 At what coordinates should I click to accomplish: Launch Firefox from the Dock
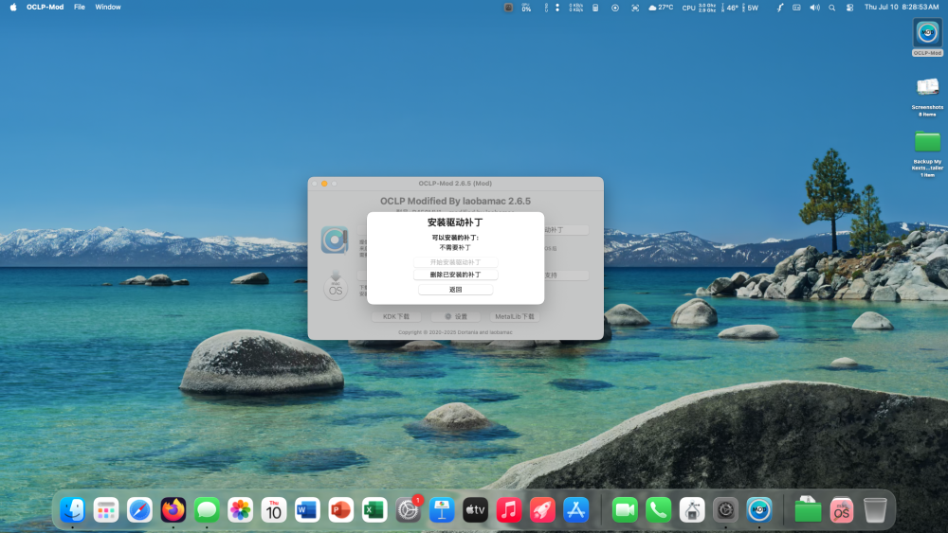pos(173,510)
